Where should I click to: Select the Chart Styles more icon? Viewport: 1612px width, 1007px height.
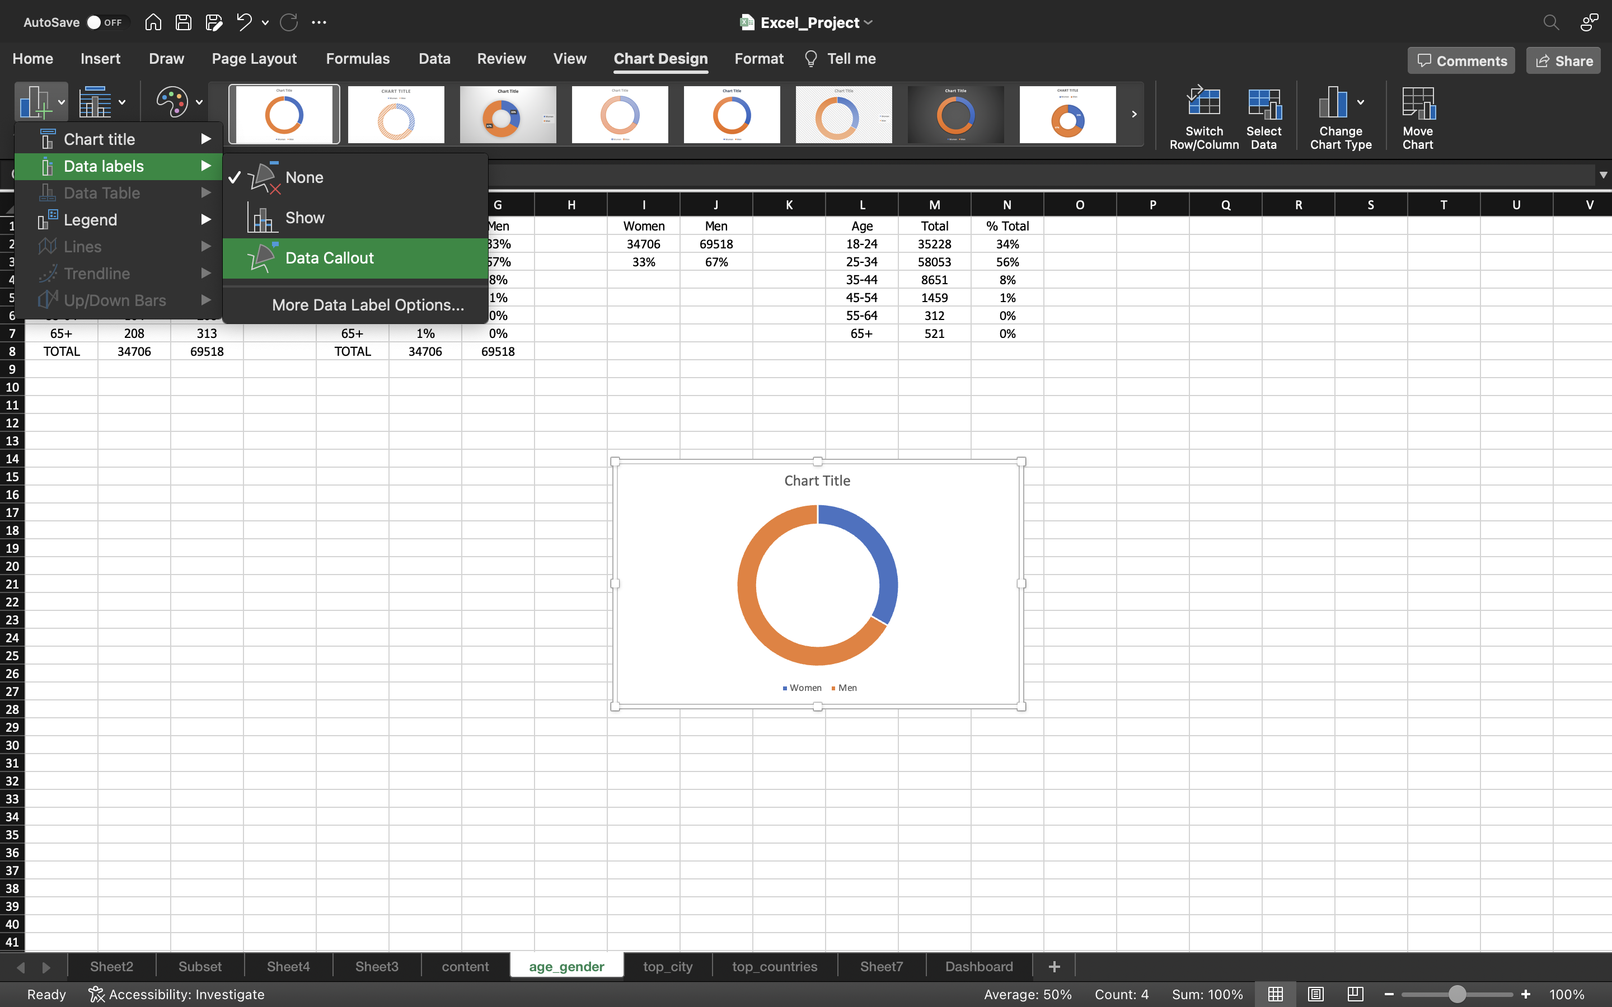[x=1134, y=114]
